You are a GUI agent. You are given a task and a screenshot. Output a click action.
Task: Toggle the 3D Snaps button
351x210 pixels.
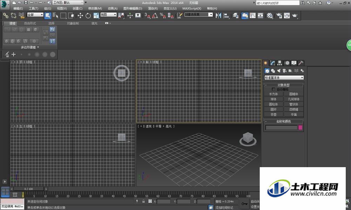[x=147, y=15]
